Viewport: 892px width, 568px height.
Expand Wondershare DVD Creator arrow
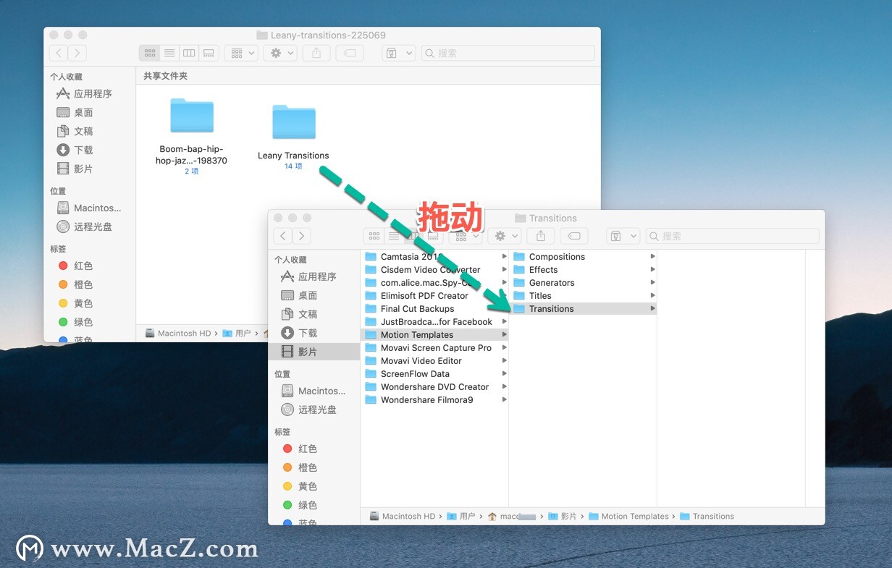point(504,387)
